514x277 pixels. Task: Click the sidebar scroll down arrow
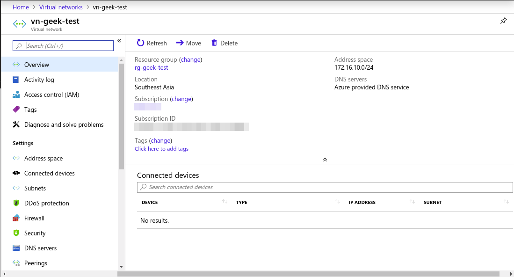click(x=121, y=267)
